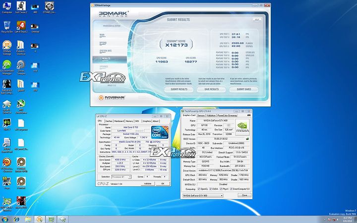Click the Close button in GPU-Z
Viewport: 357px width, 223px height.
pyautogui.click(x=244, y=195)
